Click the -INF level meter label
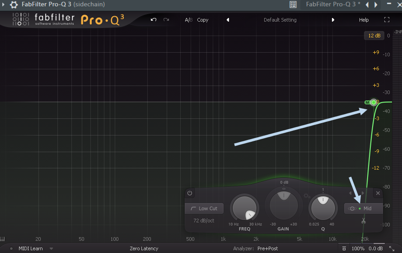This screenshot has width=402, height=253. [398, 32]
